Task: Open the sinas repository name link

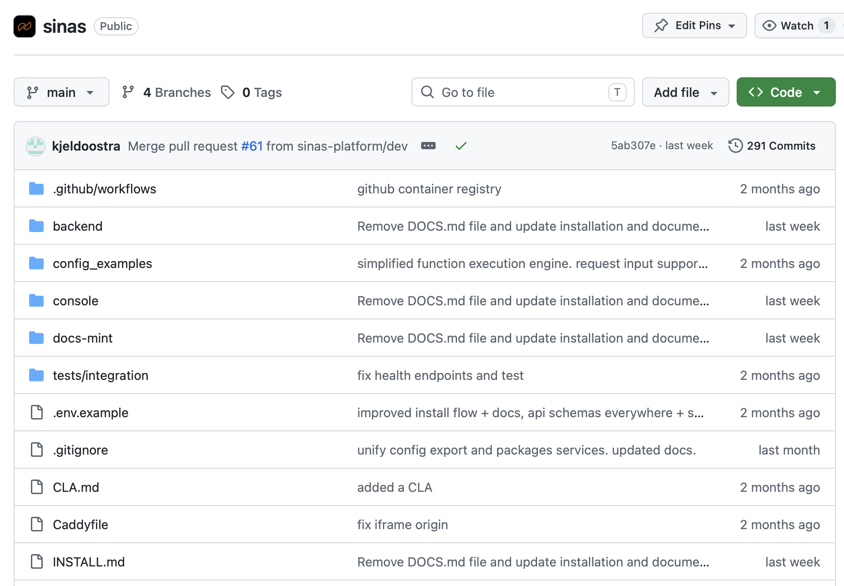Action: click(x=65, y=26)
